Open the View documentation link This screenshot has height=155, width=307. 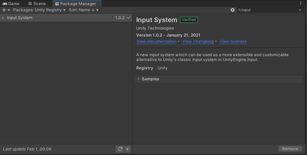click(156, 41)
